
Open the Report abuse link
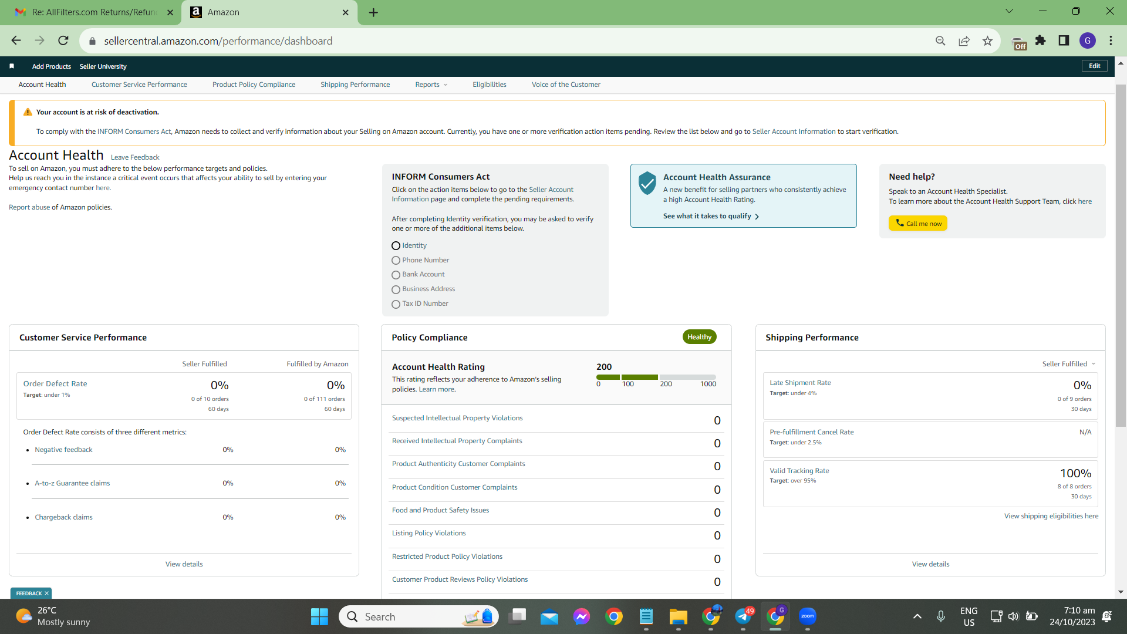point(29,207)
